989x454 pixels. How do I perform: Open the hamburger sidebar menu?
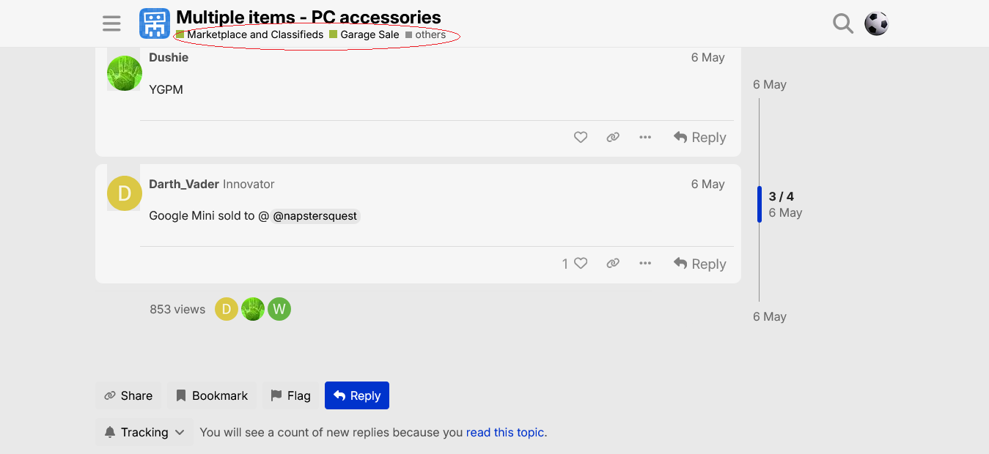click(111, 23)
